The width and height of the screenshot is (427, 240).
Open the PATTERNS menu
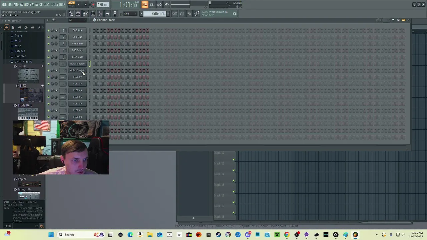tap(25, 5)
